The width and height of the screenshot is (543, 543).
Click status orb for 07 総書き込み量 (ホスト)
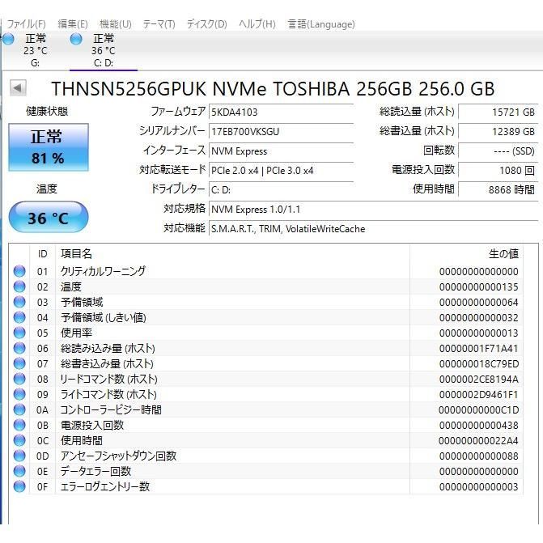click(x=19, y=363)
